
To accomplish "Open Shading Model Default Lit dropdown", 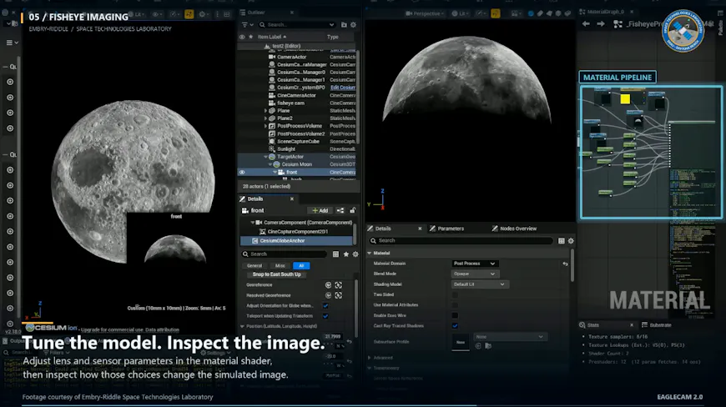I will pyautogui.click(x=480, y=284).
